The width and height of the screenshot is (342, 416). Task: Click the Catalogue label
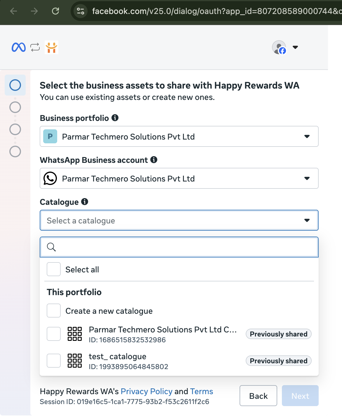pos(59,202)
